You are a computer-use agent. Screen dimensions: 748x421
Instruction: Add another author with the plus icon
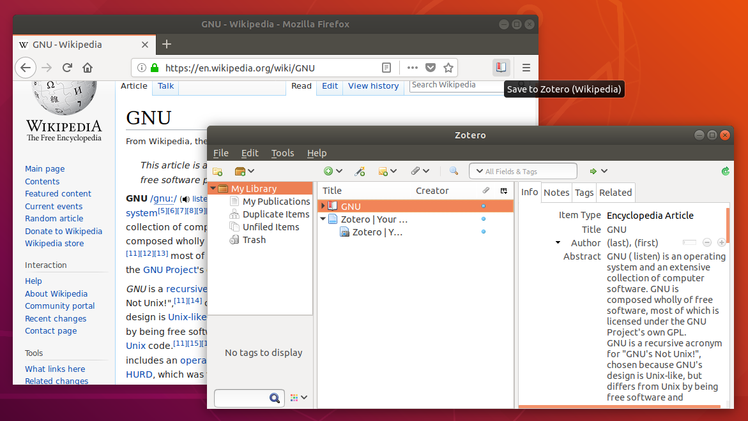pos(721,242)
